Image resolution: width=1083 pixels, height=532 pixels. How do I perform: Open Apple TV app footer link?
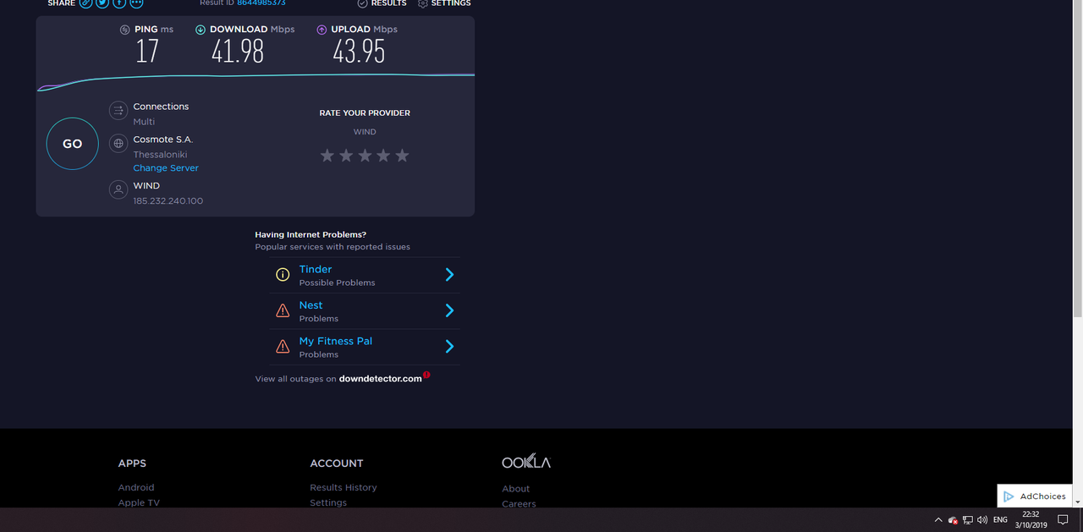[139, 502]
